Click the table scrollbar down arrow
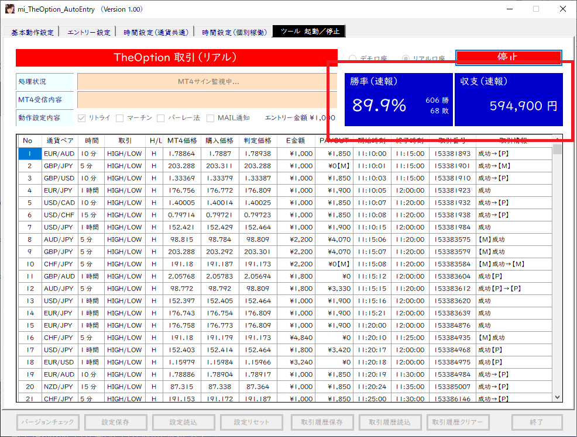Image resolution: width=577 pixels, height=437 pixels. click(x=557, y=397)
